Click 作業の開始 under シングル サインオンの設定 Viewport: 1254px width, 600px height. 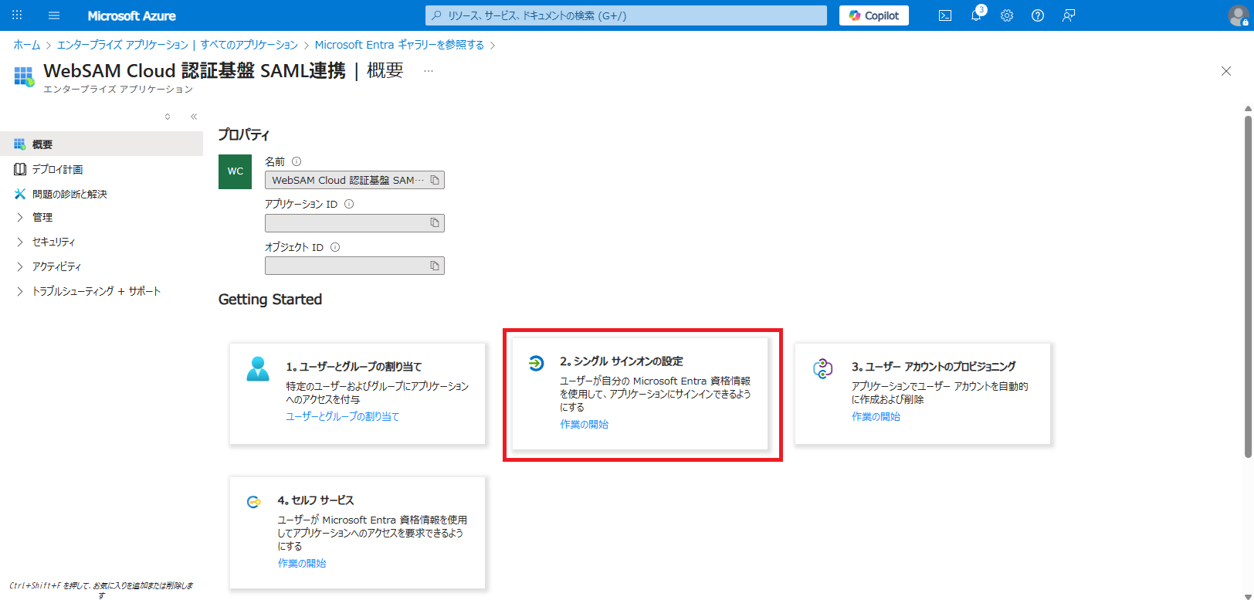coord(584,424)
